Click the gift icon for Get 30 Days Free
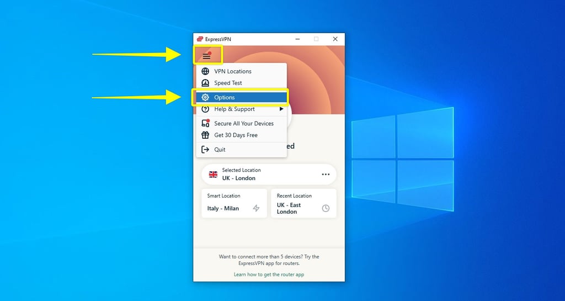This screenshot has height=301, width=565. tap(205, 135)
